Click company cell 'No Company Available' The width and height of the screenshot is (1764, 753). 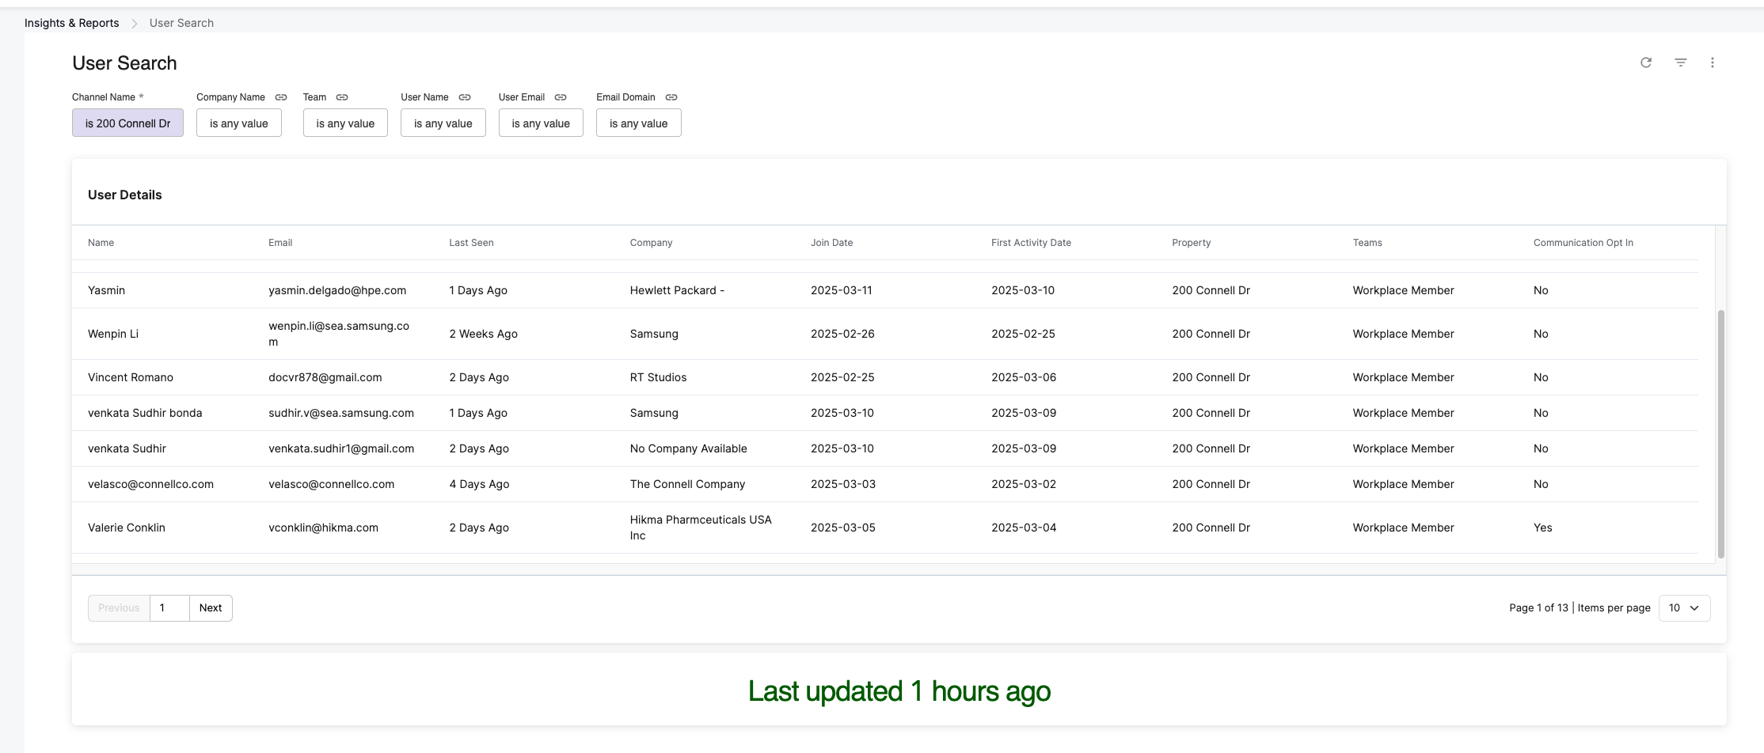(688, 448)
